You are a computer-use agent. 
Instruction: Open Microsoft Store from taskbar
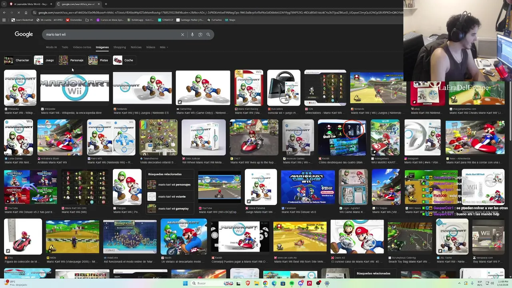tap(283, 283)
